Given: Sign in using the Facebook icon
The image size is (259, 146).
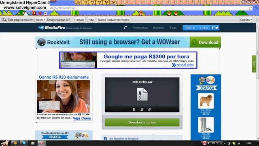Looking at the screenshot, I should (x=212, y=28).
